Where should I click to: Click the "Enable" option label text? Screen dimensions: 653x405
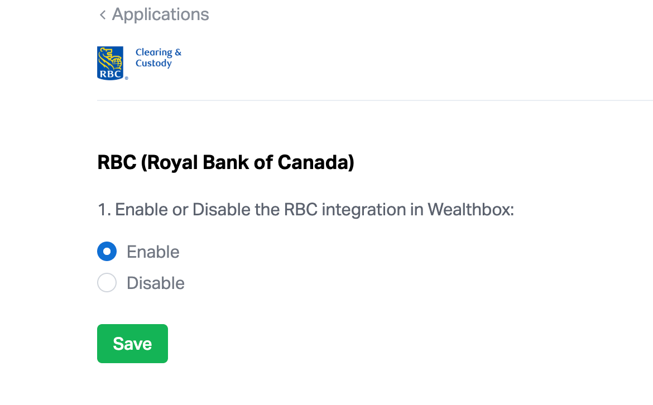tap(153, 252)
